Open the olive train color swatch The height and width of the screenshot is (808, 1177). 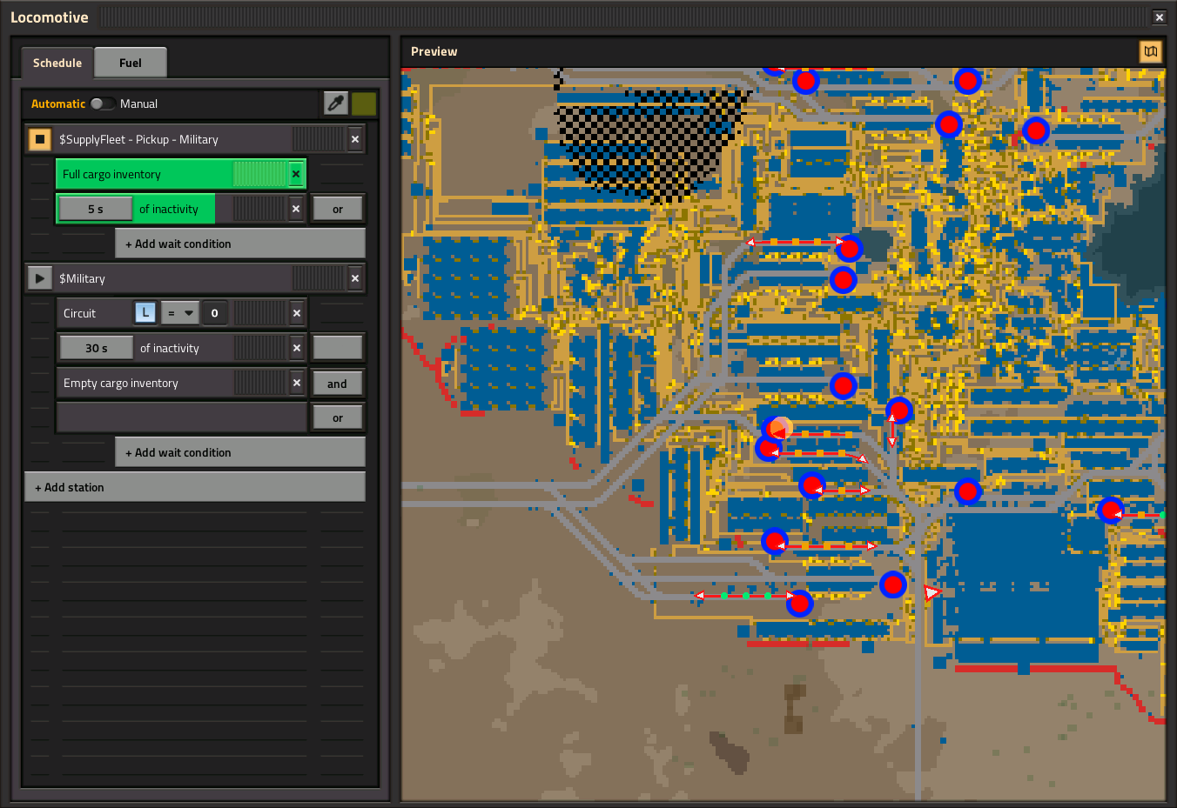pyautogui.click(x=364, y=104)
